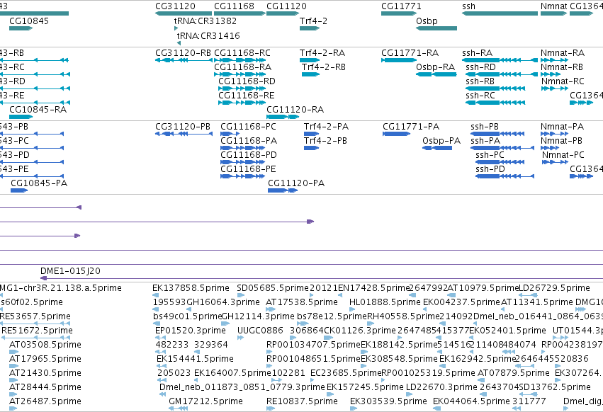Click EST UUGC0886 label
Viewport: 603px width, 412px height.
260,331
